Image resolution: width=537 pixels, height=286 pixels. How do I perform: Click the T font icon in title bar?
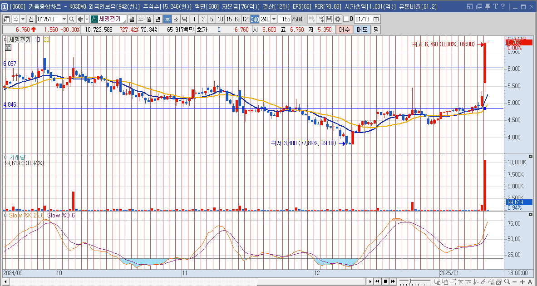click(496, 6)
